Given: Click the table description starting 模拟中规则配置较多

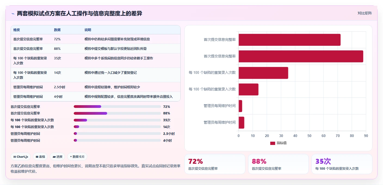Looking at the screenshot, I should (129, 96).
